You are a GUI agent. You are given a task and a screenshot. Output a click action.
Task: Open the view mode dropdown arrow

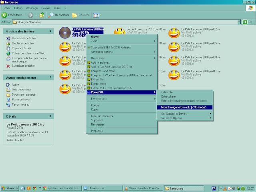pyautogui.click(x=100, y=15)
